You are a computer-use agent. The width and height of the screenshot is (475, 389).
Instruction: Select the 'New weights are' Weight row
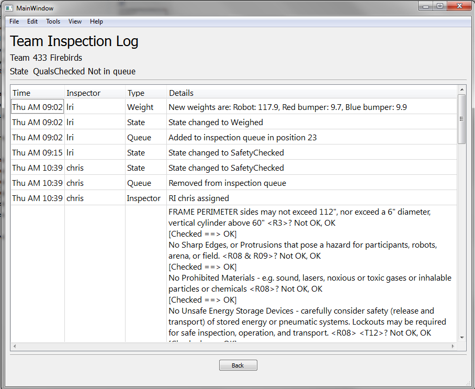coord(287,107)
